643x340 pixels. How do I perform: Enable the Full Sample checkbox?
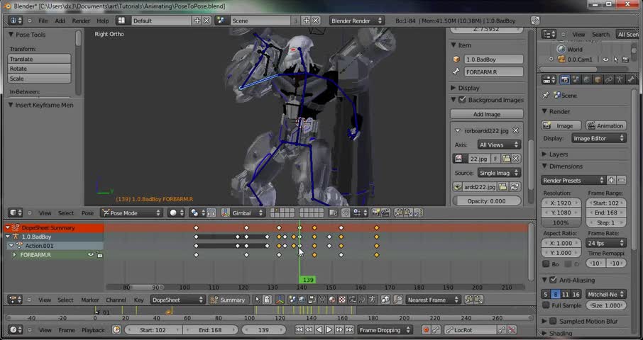[546, 305]
